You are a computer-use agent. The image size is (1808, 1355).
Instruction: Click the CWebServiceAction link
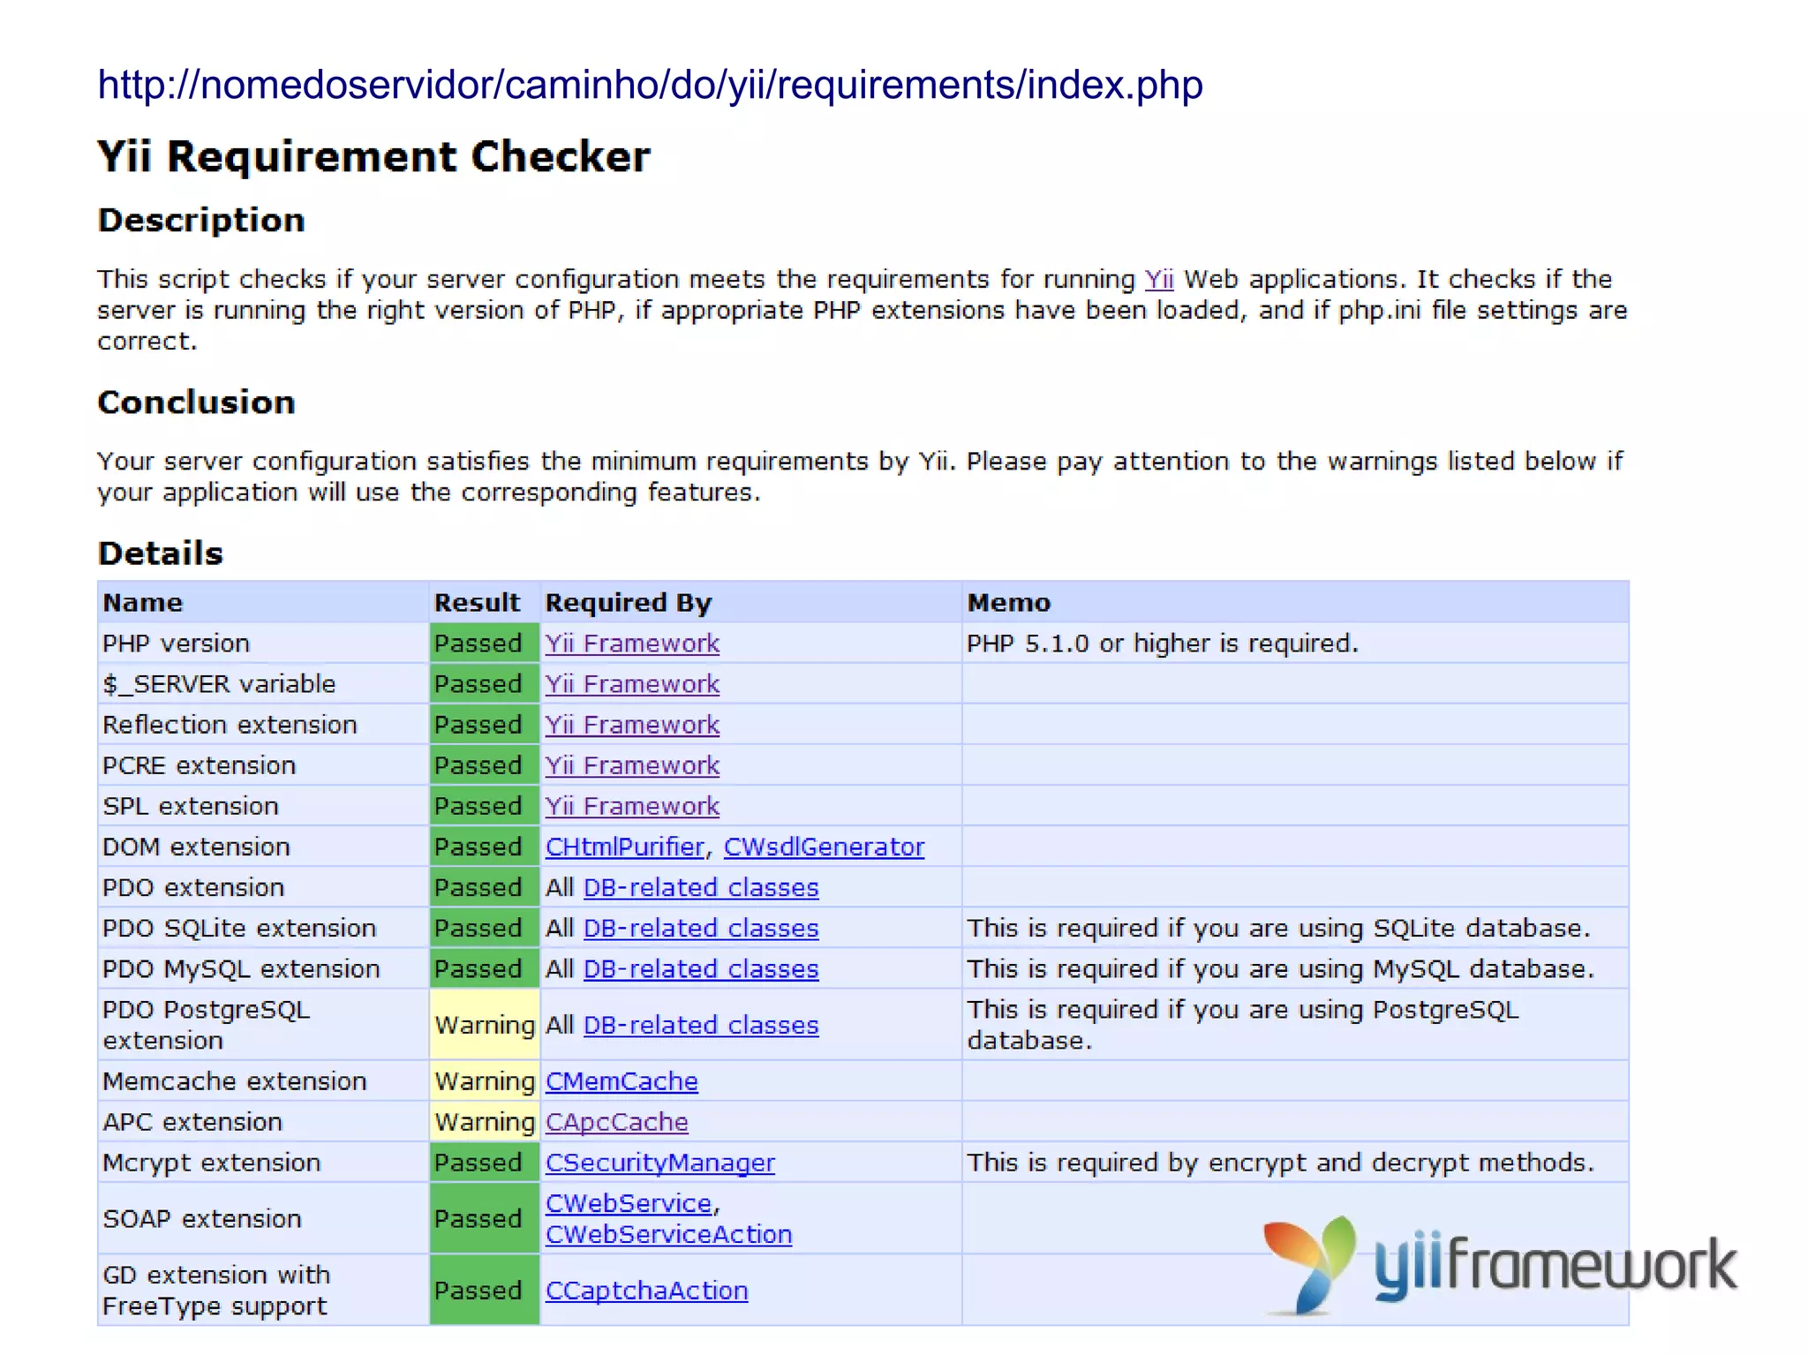[x=668, y=1234]
